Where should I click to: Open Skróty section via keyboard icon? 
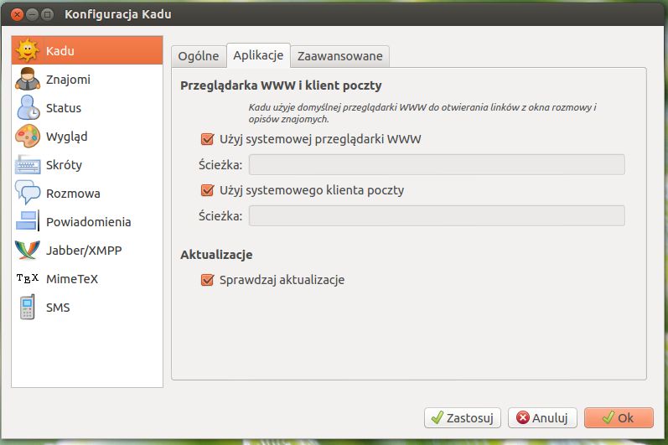coord(28,165)
